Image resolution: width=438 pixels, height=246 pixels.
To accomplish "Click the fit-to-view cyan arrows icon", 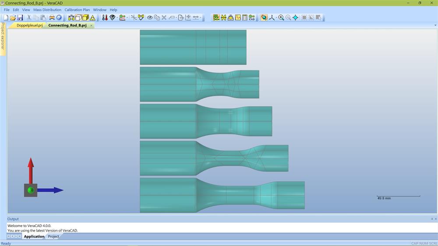I will pyautogui.click(x=296, y=18).
